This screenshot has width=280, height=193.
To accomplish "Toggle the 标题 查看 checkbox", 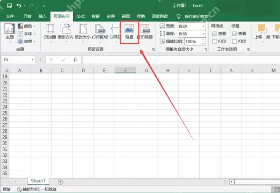I will 234,33.
